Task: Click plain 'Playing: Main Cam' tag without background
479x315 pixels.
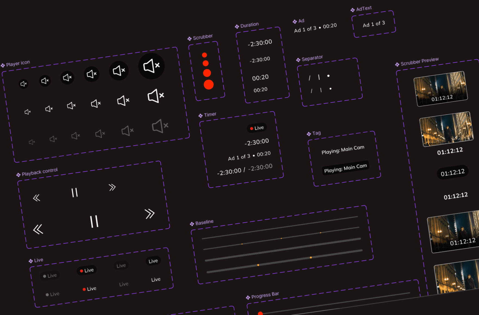Action: pyautogui.click(x=343, y=150)
